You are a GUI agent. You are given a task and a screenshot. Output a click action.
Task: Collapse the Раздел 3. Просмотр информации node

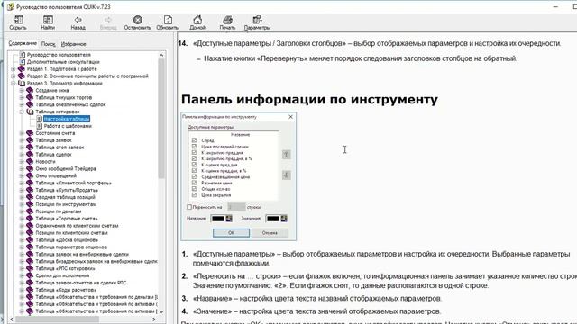[x=14, y=84]
